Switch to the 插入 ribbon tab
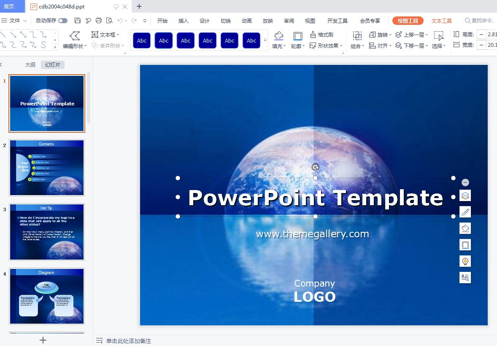 tap(183, 21)
